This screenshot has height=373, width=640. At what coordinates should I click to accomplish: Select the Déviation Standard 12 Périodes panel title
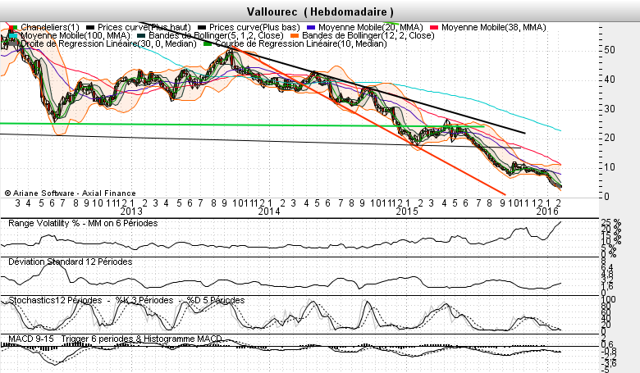pos(71,262)
